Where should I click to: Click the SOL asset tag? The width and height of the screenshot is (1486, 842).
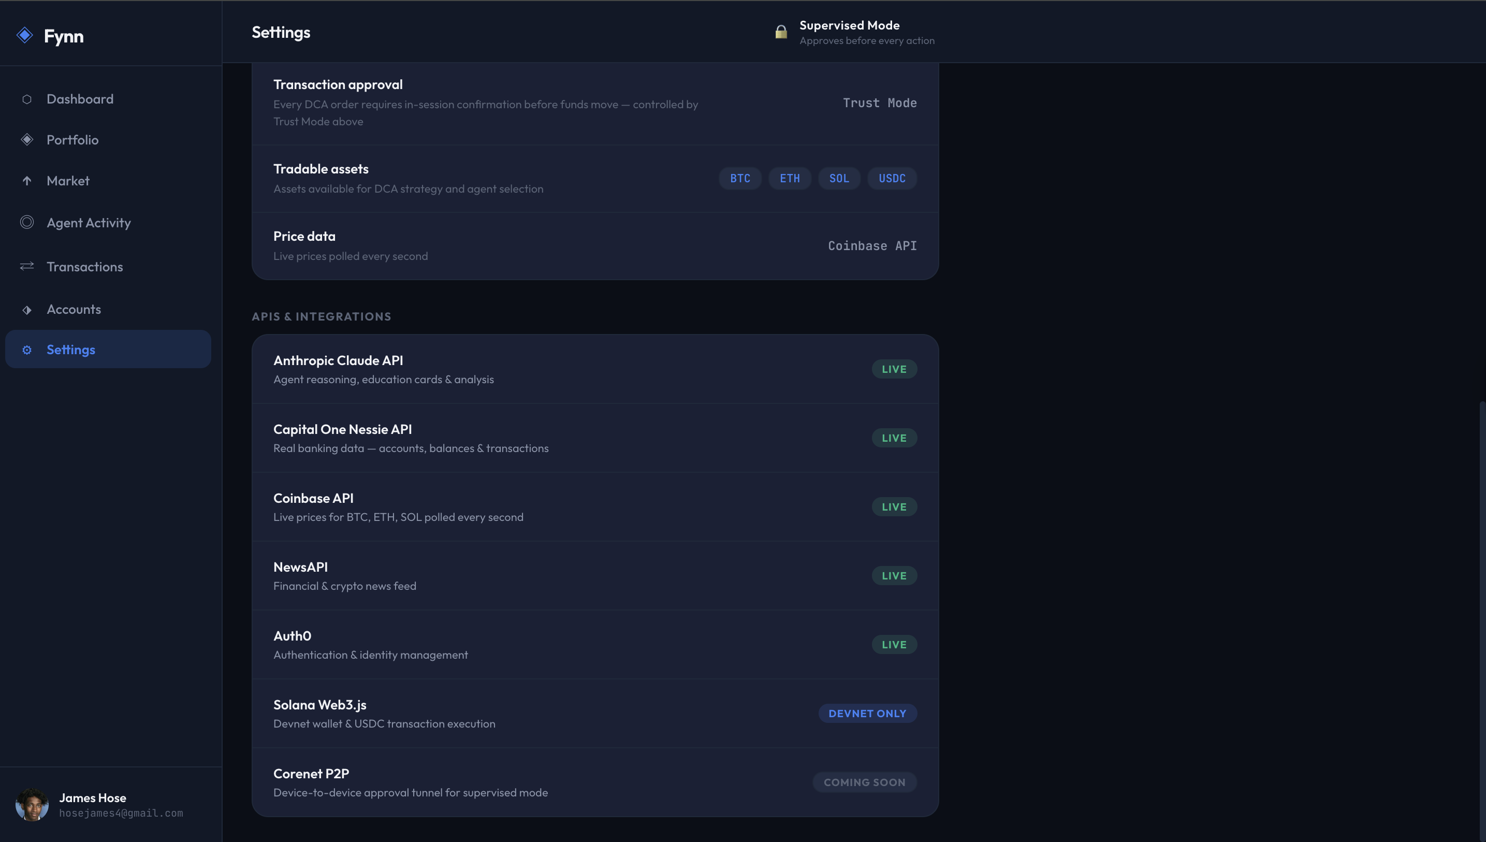coord(838,178)
